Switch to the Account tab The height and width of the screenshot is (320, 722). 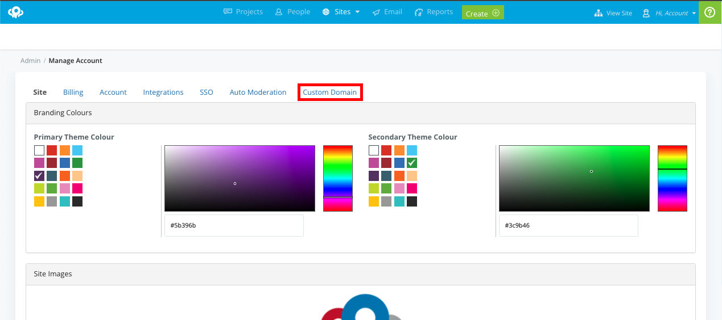coord(113,92)
